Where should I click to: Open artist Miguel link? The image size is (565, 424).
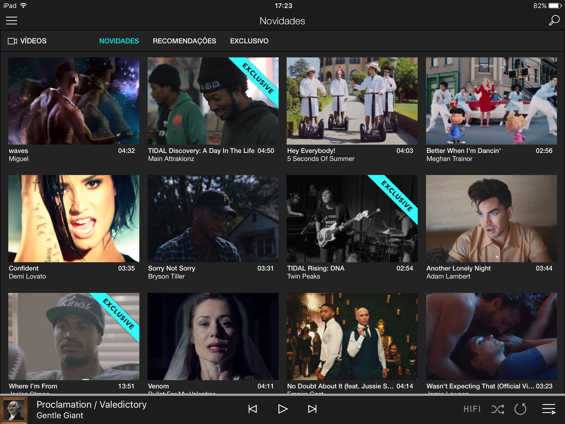(19, 159)
